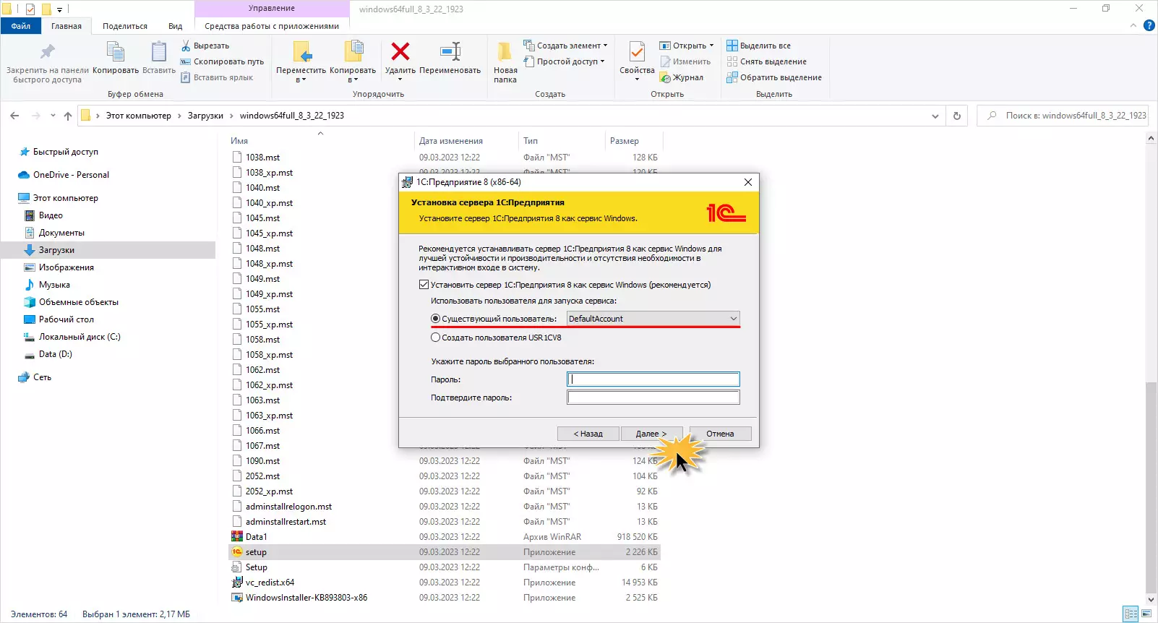1158x623 pixels.
Task: Close the 1C:Предприятие 8 installer dialog
Action: coord(748,182)
